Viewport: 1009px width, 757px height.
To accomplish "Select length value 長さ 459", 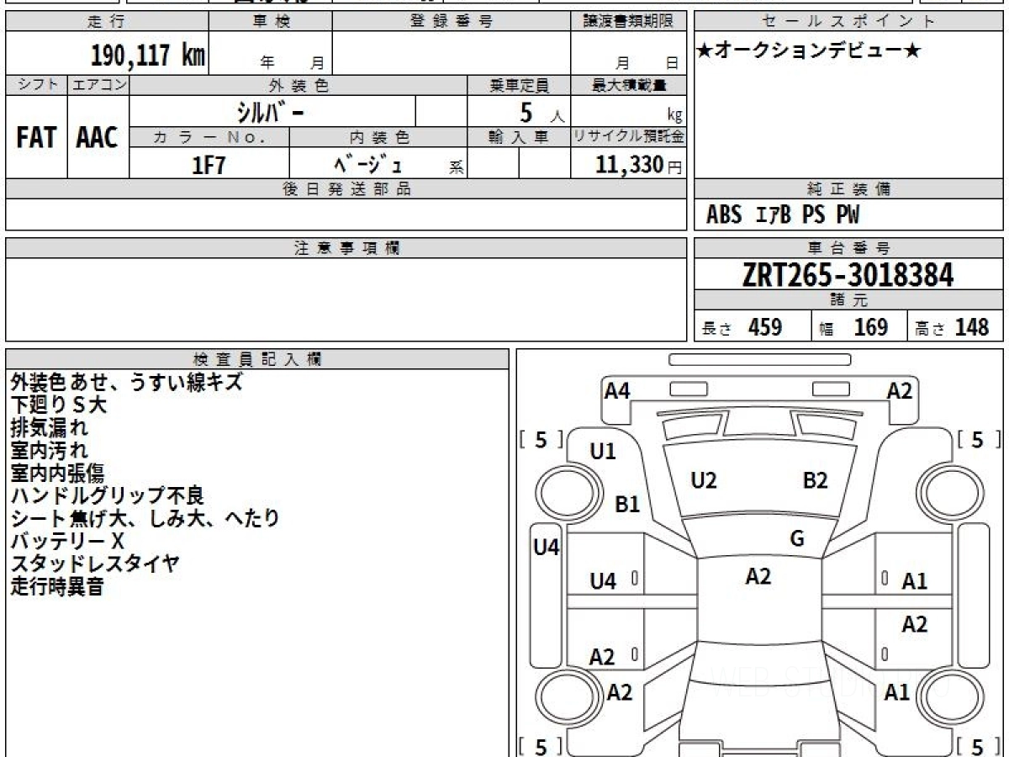I will tap(742, 327).
